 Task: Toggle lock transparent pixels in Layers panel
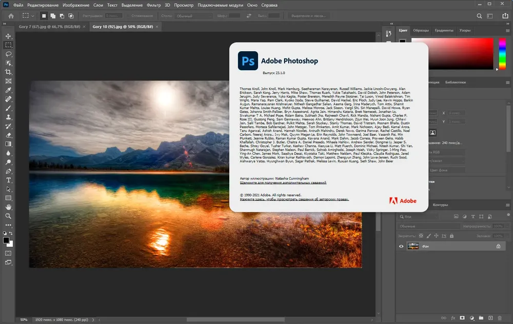pyautogui.click(x=421, y=236)
